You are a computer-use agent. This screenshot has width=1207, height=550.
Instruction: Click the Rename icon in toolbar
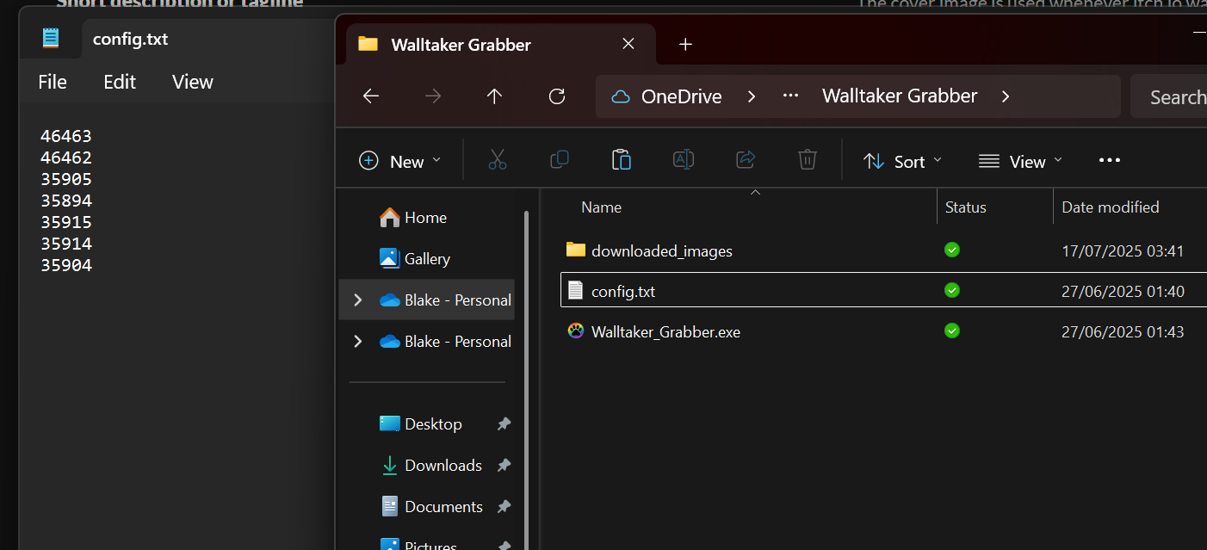click(x=684, y=160)
